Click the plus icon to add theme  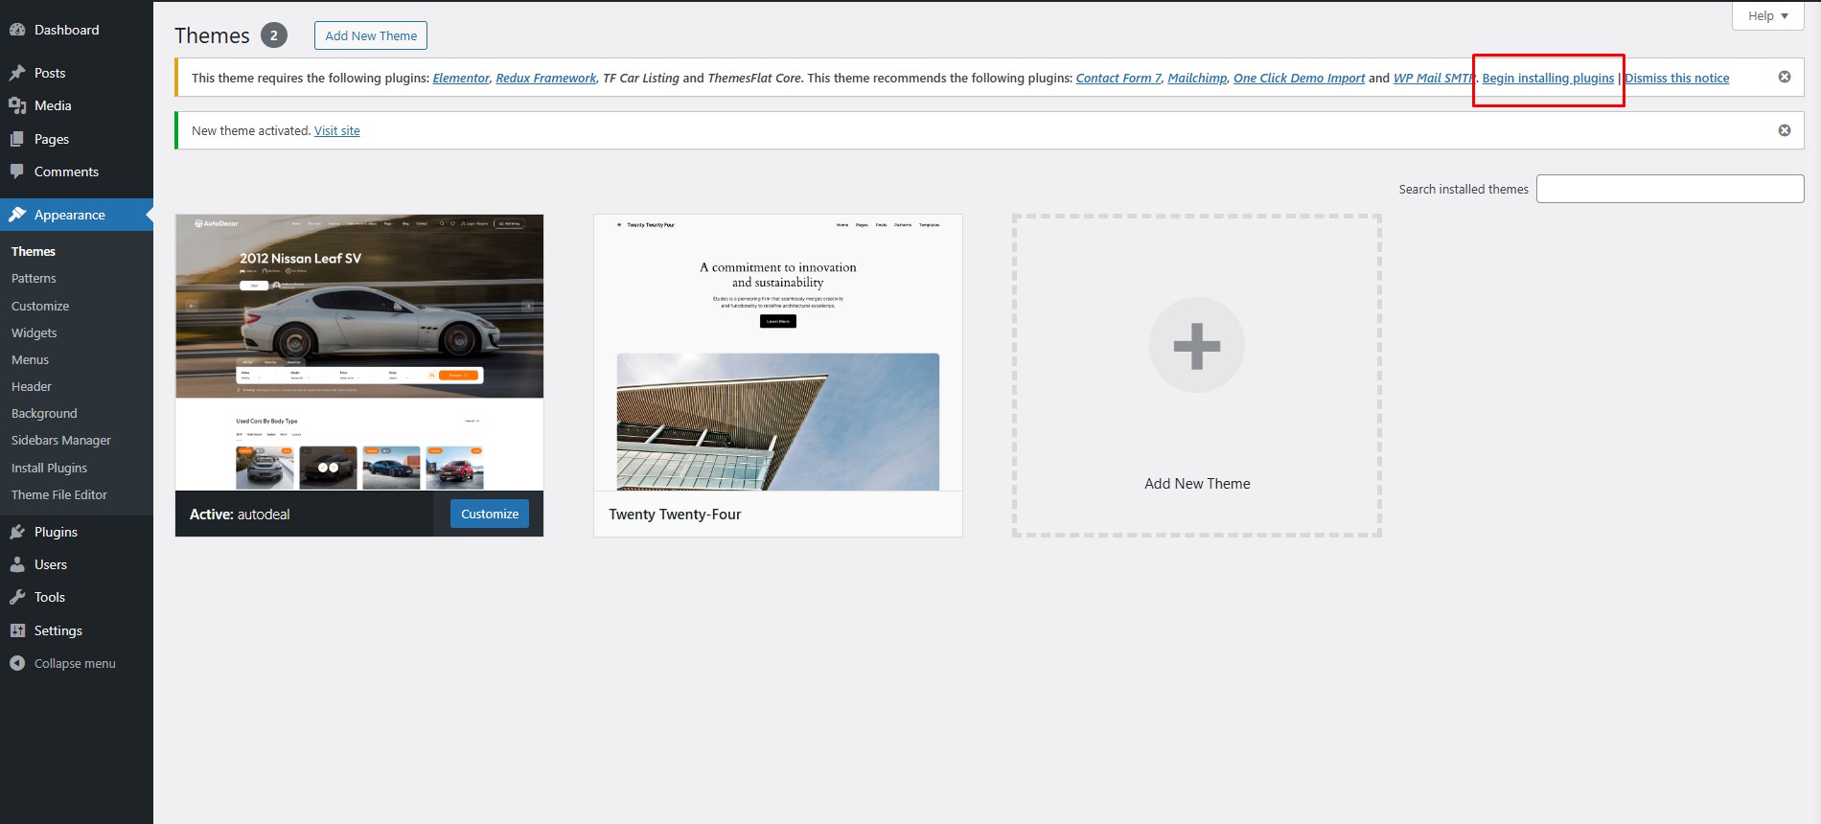click(1197, 346)
